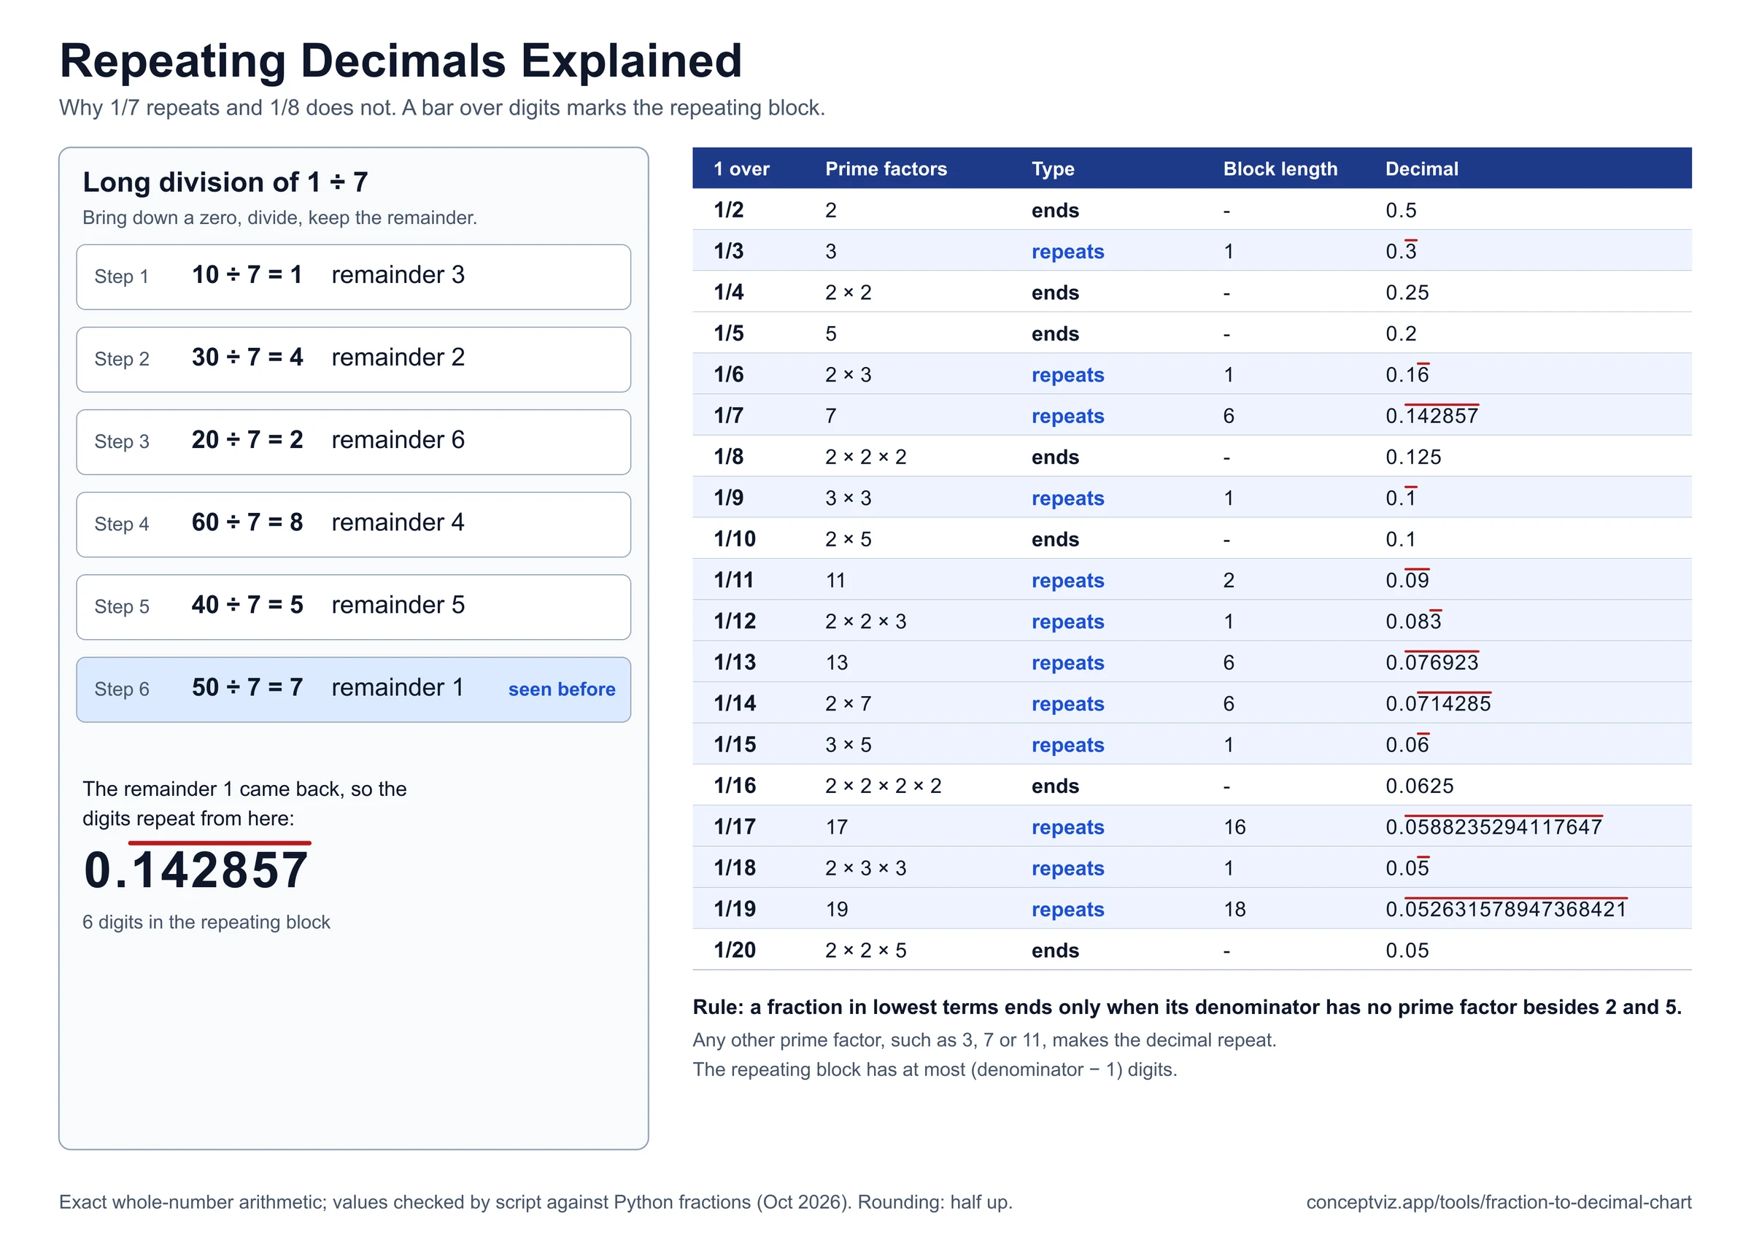Click the '2 × 3' prime factors of 1/6
Viewport: 1751px width, 1238px height.
[848, 374]
